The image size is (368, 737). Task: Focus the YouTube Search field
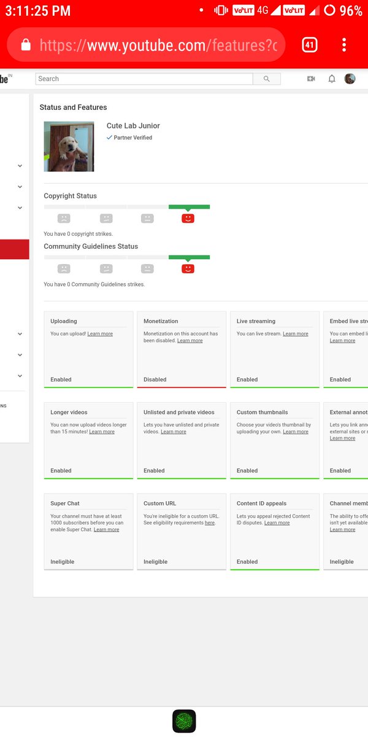pos(145,79)
